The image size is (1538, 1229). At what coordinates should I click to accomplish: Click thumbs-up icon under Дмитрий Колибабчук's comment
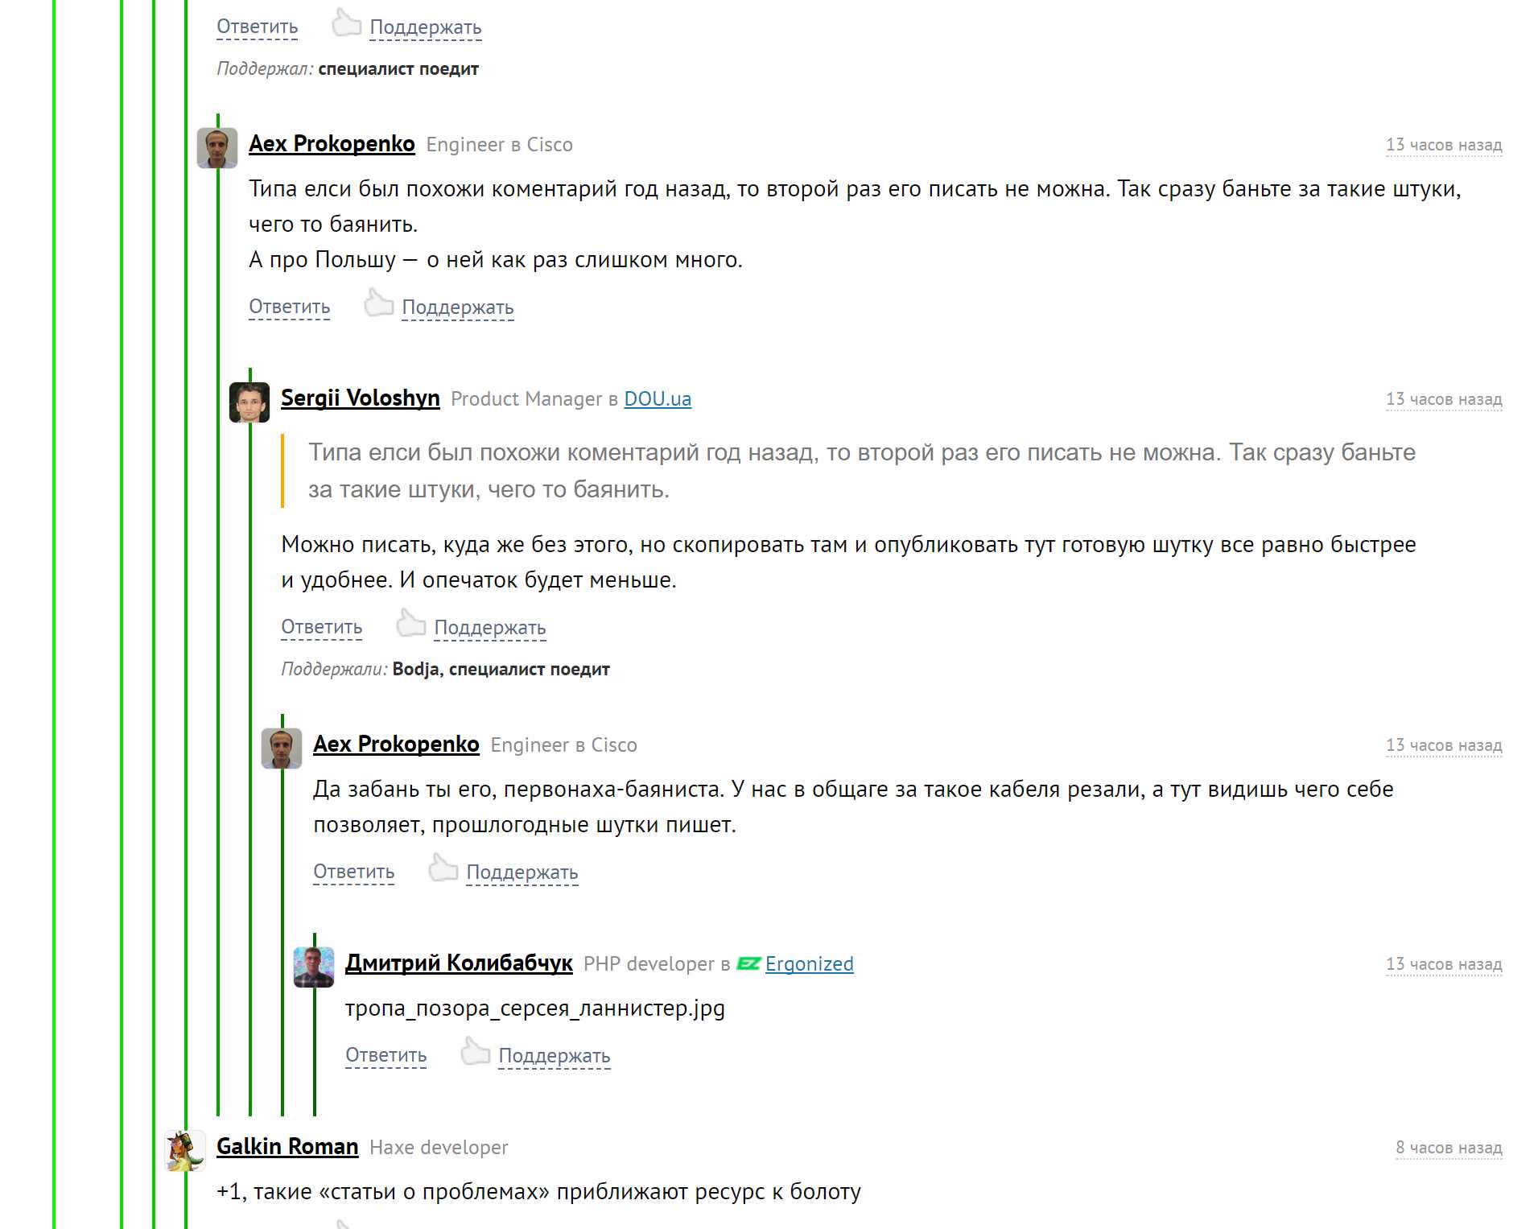[475, 1052]
